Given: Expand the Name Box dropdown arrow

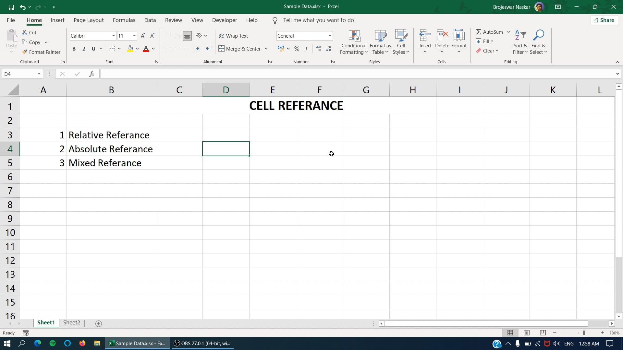Looking at the screenshot, I should point(39,74).
